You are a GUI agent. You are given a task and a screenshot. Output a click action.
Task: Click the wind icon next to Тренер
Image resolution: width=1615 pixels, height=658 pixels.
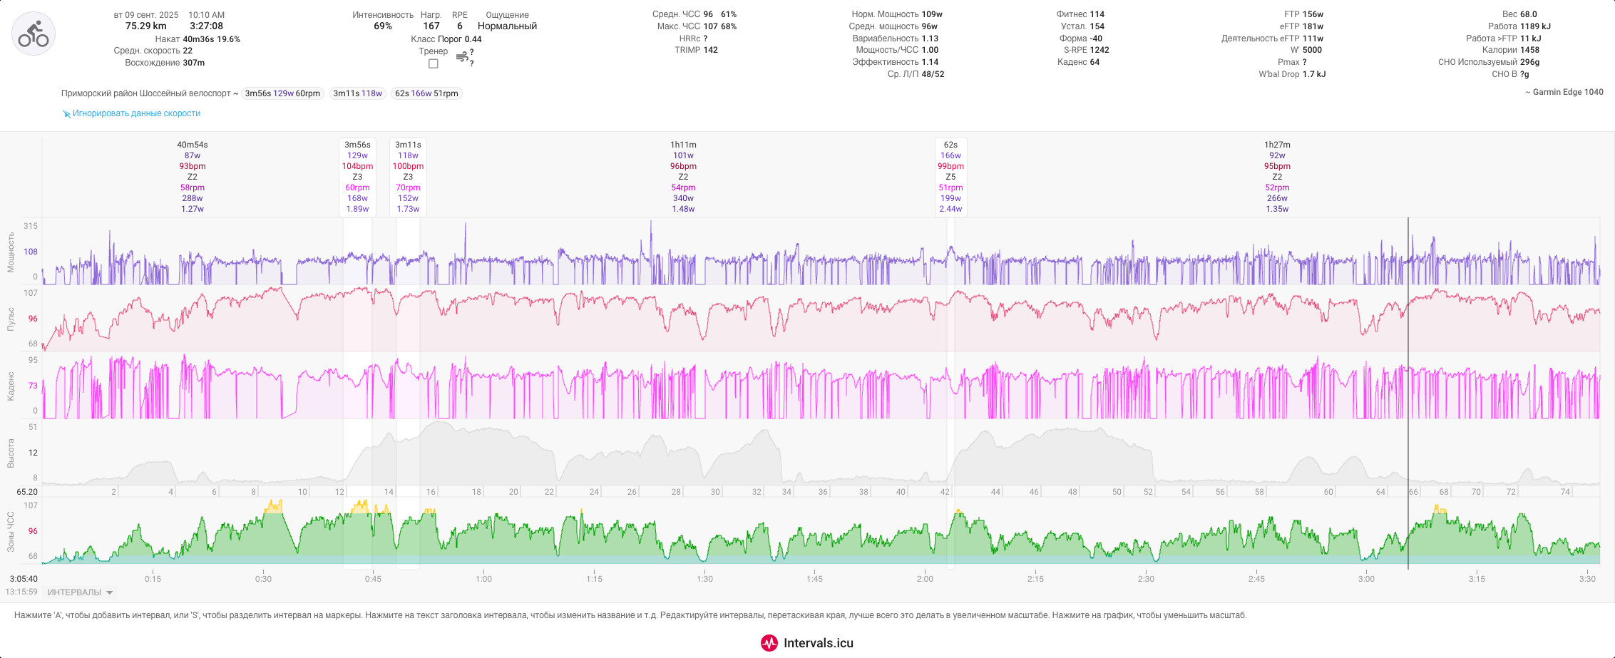461,56
